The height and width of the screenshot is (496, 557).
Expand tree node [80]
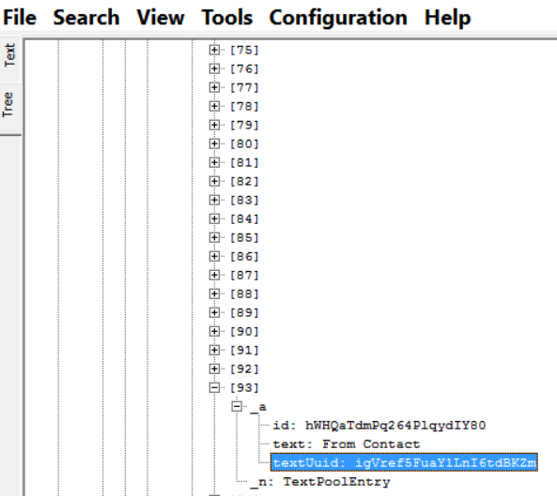coord(214,143)
